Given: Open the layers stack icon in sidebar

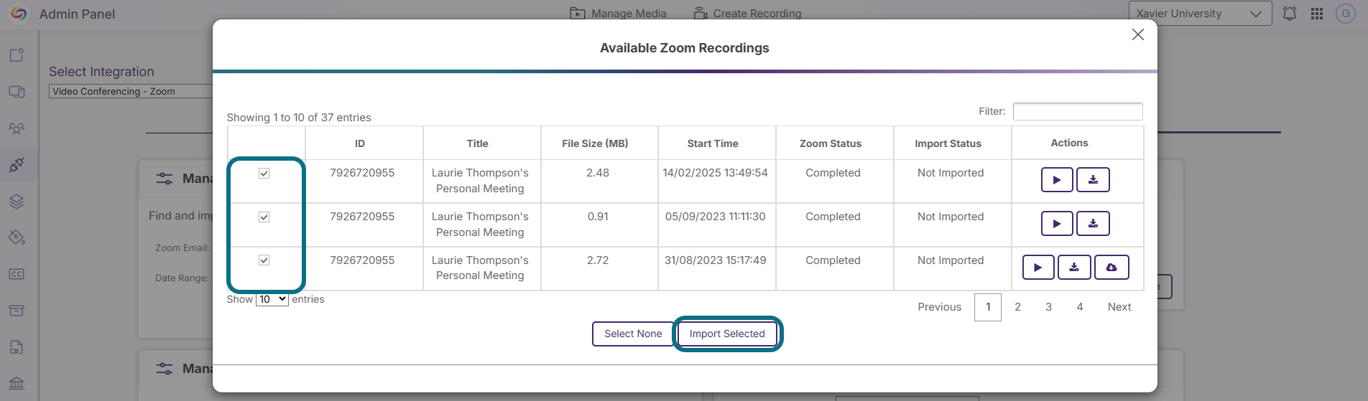Looking at the screenshot, I should 17,202.
